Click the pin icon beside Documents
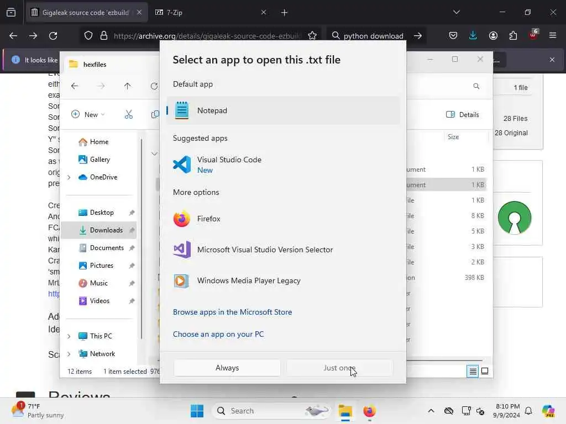The width and height of the screenshot is (566, 424). [132, 248]
